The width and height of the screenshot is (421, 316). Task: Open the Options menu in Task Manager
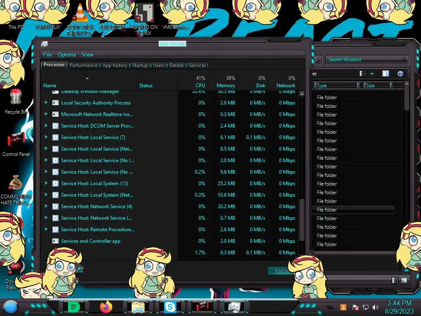click(x=67, y=55)
